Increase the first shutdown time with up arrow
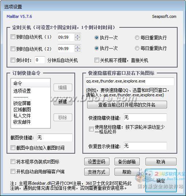Viewport: 186px width, 196px height. pyautogui.click(x=77, y=36)
